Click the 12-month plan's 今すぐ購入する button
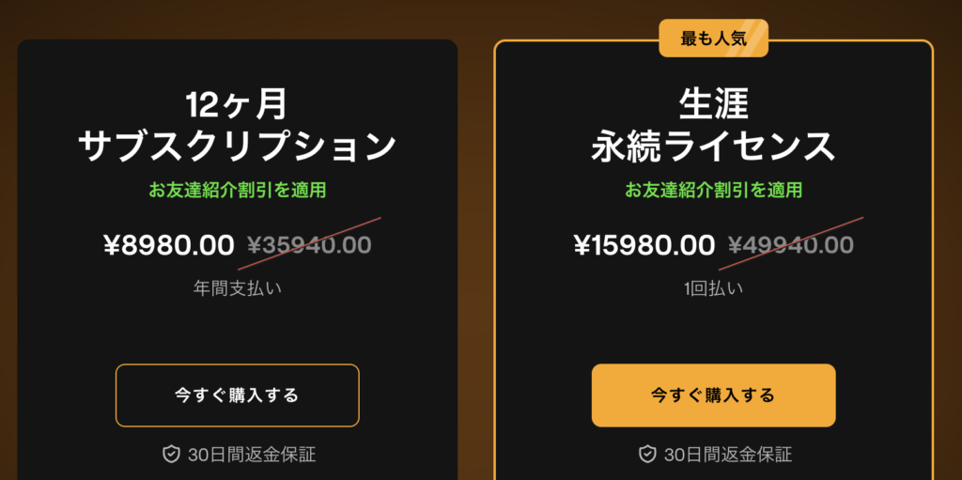The height and width of the screenshot is (480, 962). tap(237, 395)
